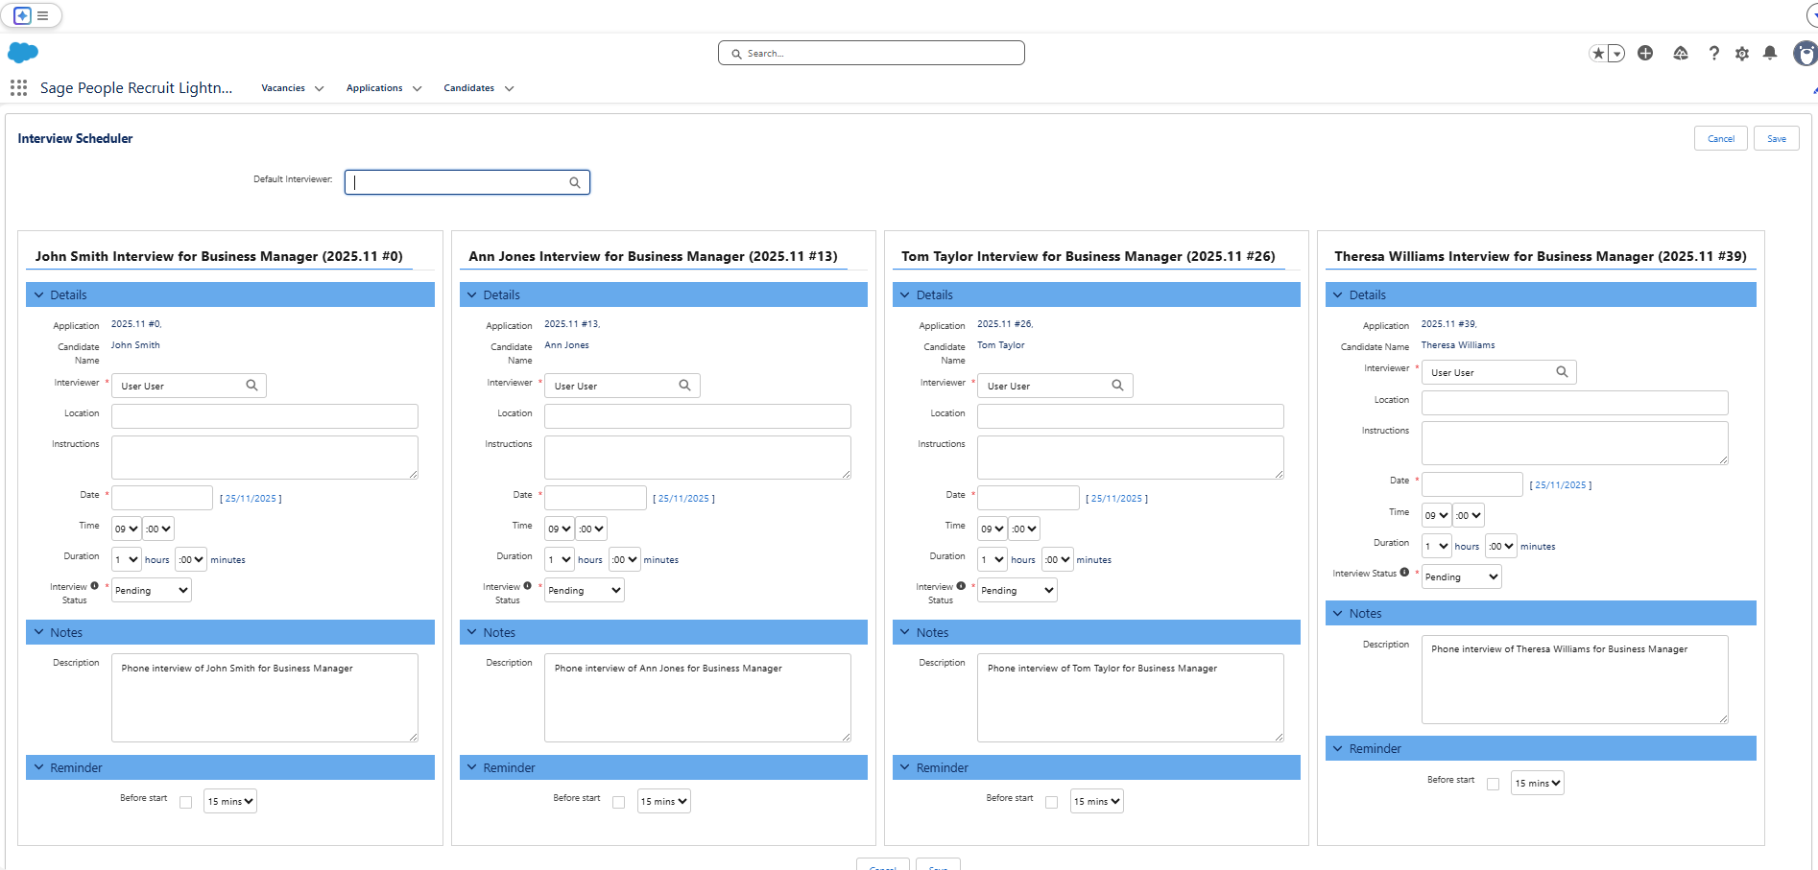Viewport: 1818px width, 870px height.
Task: Open the App Launcher grid icon
Action: point(18,88)
